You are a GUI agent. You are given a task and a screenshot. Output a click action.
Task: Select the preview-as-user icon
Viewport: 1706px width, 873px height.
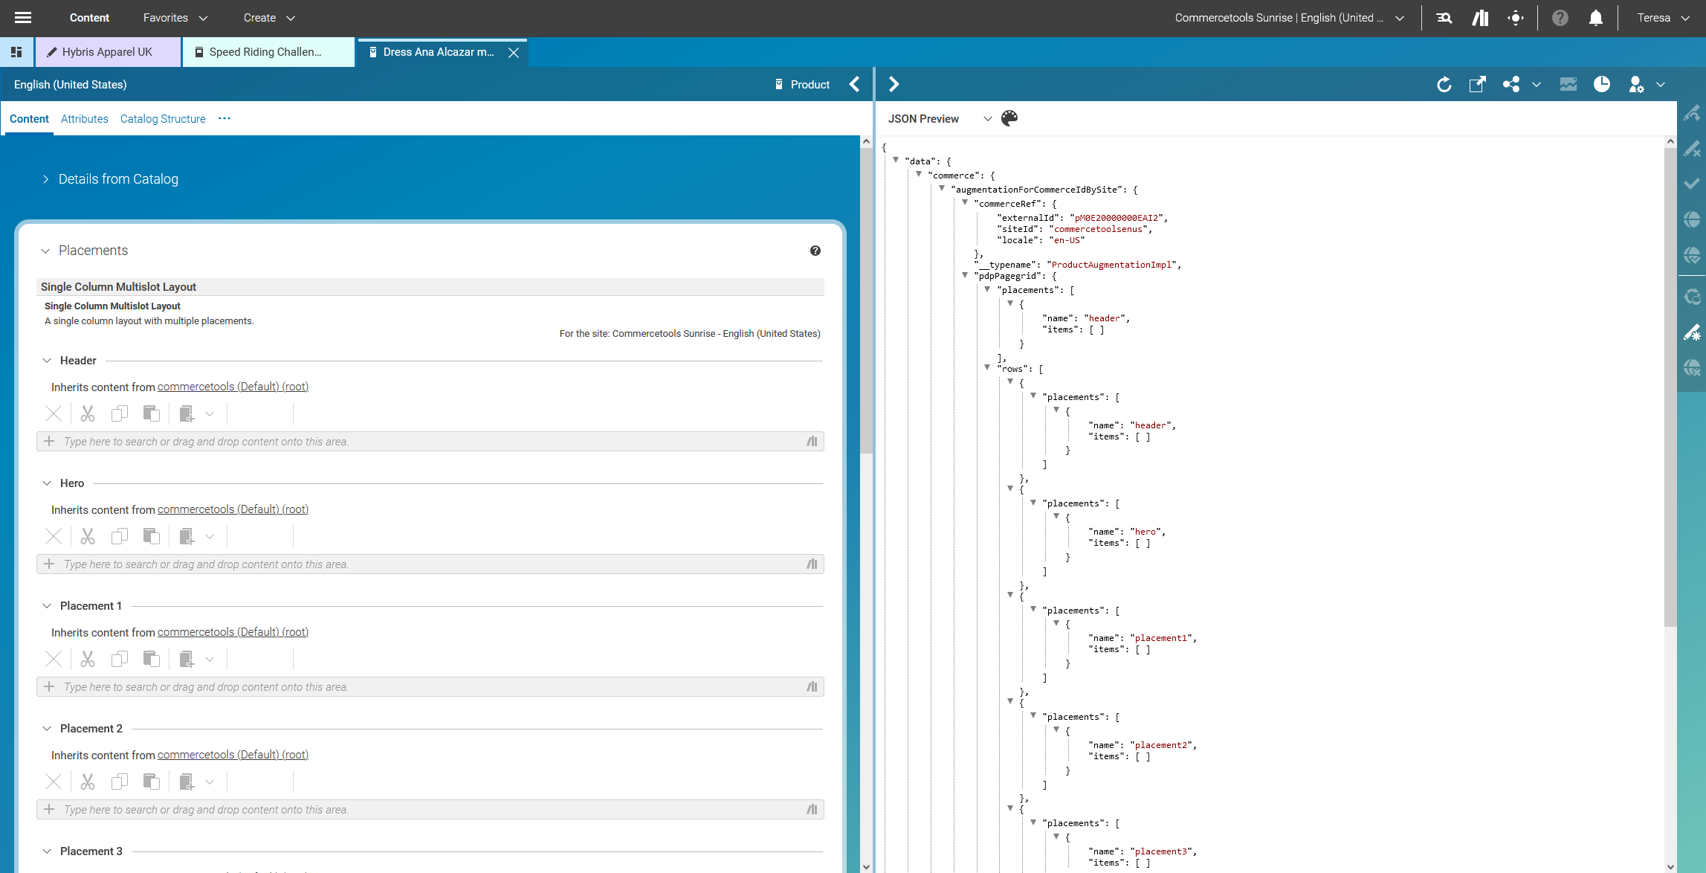[x=1636, y=84]
